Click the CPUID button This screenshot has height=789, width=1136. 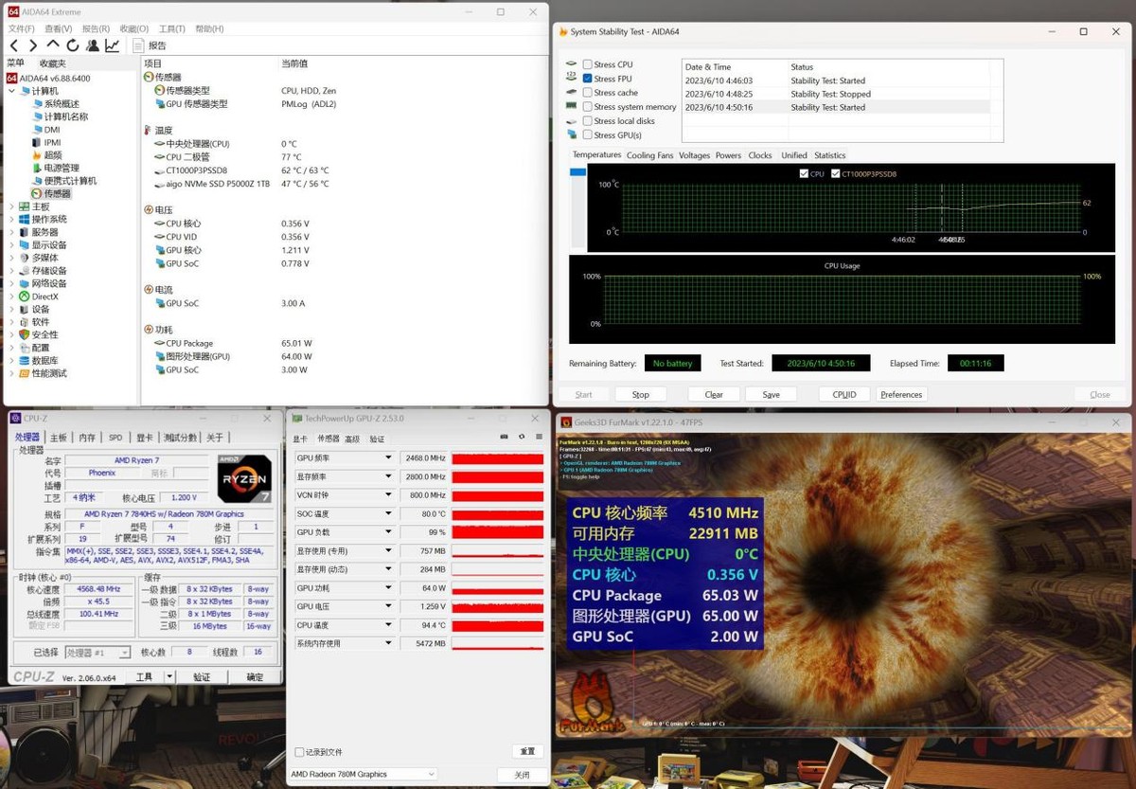(843, 394)
